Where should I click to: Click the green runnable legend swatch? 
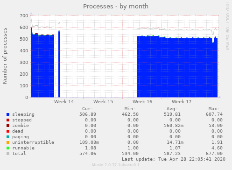(8, 148)
